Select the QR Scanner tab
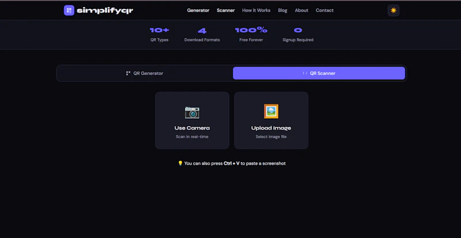This screenshot has height=238, width=461. pos(319,73)
